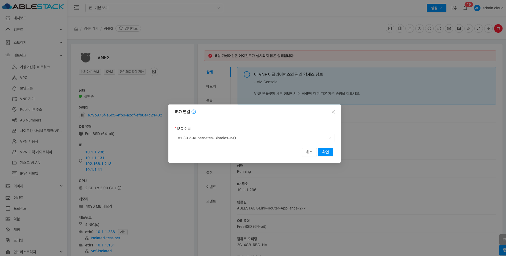Viewport: 506px width, 256px height.
Task: Confirm ISO attach with 확인 button
Action: coord(325,152)
